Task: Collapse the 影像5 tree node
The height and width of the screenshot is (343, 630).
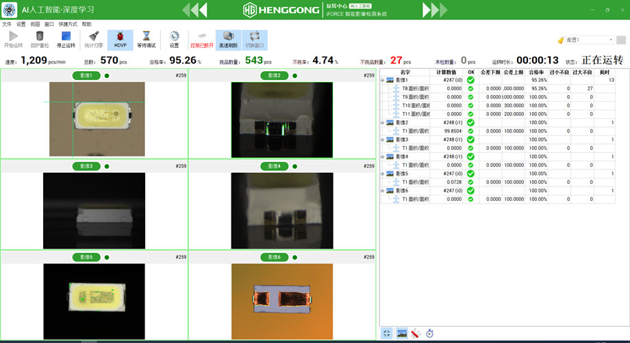Action: (383, 174)
